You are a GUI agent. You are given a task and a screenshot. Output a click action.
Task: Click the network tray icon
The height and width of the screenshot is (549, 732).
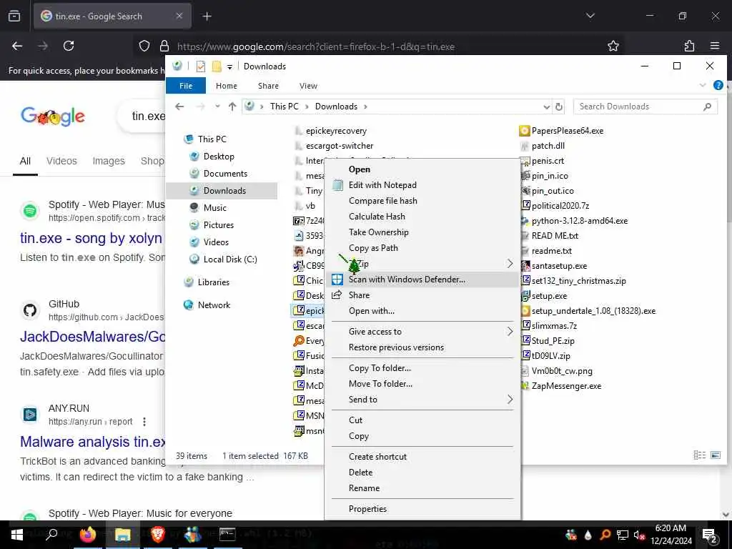(x=623, y=535)
